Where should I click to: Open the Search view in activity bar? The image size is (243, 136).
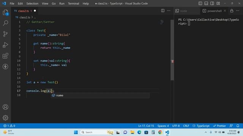[5, 23]
